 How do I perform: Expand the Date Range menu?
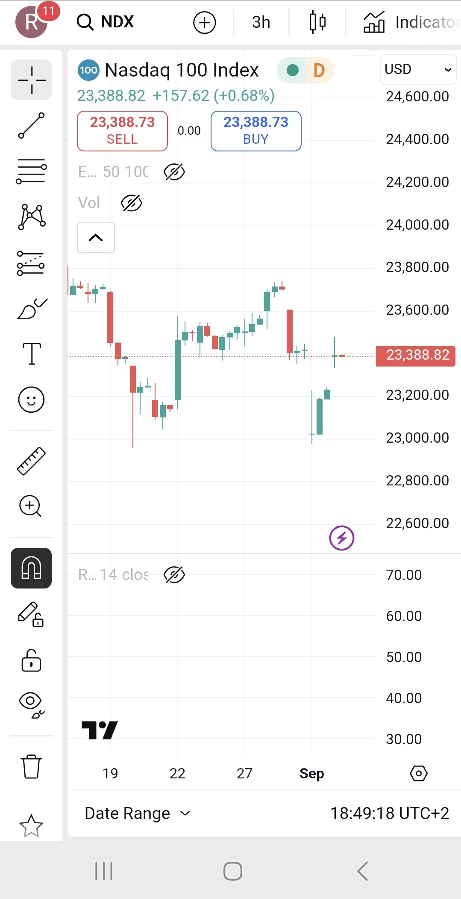pos(137,813)
